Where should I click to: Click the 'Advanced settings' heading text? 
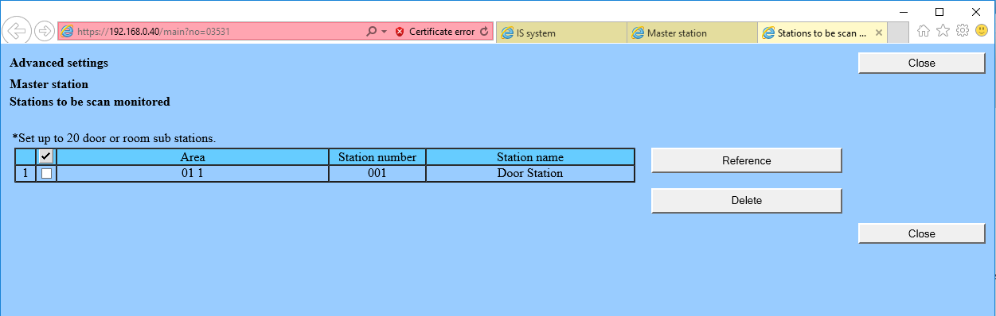(59, 62)
